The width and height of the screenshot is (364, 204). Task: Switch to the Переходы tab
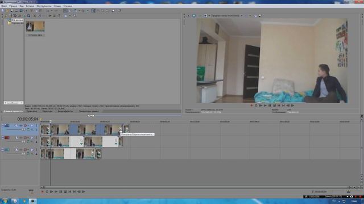(x=47, y=111)
